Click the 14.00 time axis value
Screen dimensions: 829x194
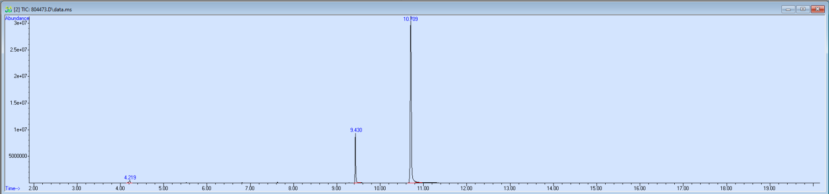pos(553,188)
